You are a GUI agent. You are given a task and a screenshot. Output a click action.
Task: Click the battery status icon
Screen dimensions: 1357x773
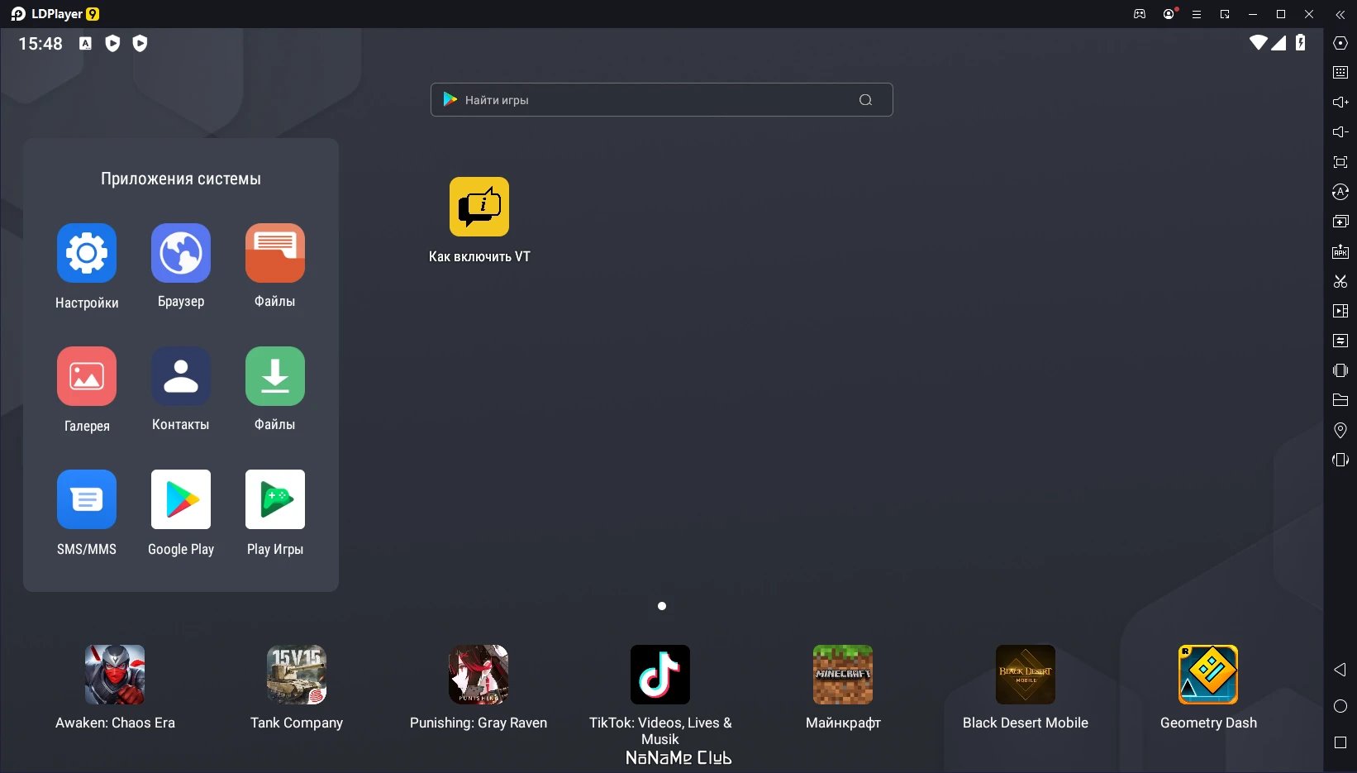point(1301,42)
